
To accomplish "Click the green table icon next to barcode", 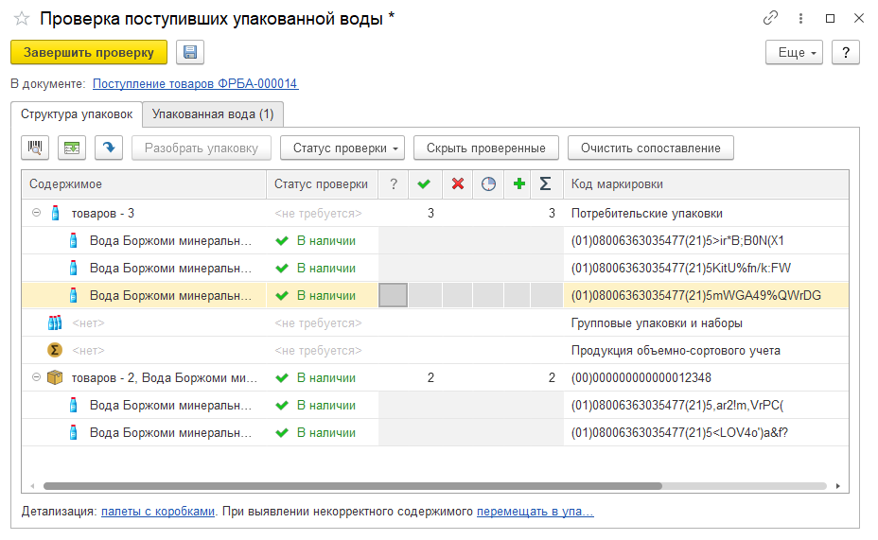I will [x=72, y=148].
